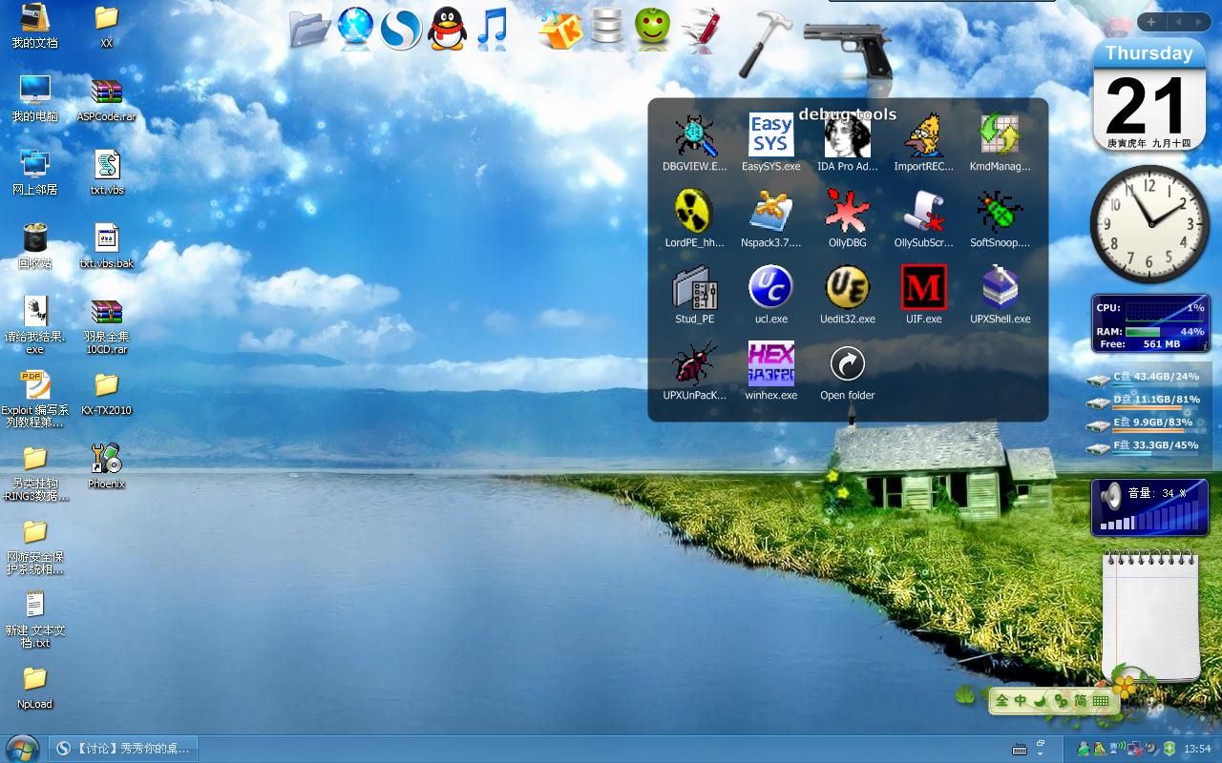Select the 网上邻居 desktop icon
Image resolution: width=1222 pixels, height=763 pixels.
tap(35, 173)
